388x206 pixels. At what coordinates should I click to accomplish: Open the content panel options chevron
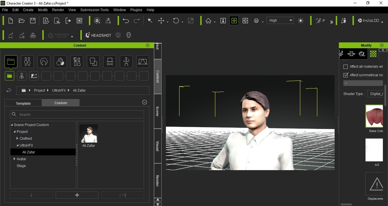pyautogui.click(x=144, y=102)
